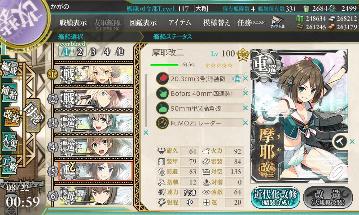Image resolution: width=359 pixels, height=215 pixels.
Task: Return to 母港 home port button
Action: 33,115
